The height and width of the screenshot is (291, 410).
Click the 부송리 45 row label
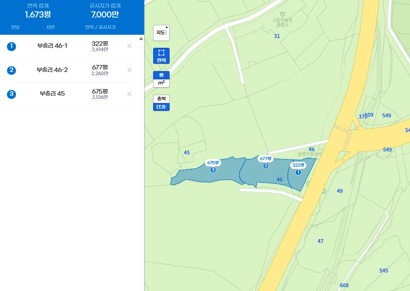[x=52, y=94]
